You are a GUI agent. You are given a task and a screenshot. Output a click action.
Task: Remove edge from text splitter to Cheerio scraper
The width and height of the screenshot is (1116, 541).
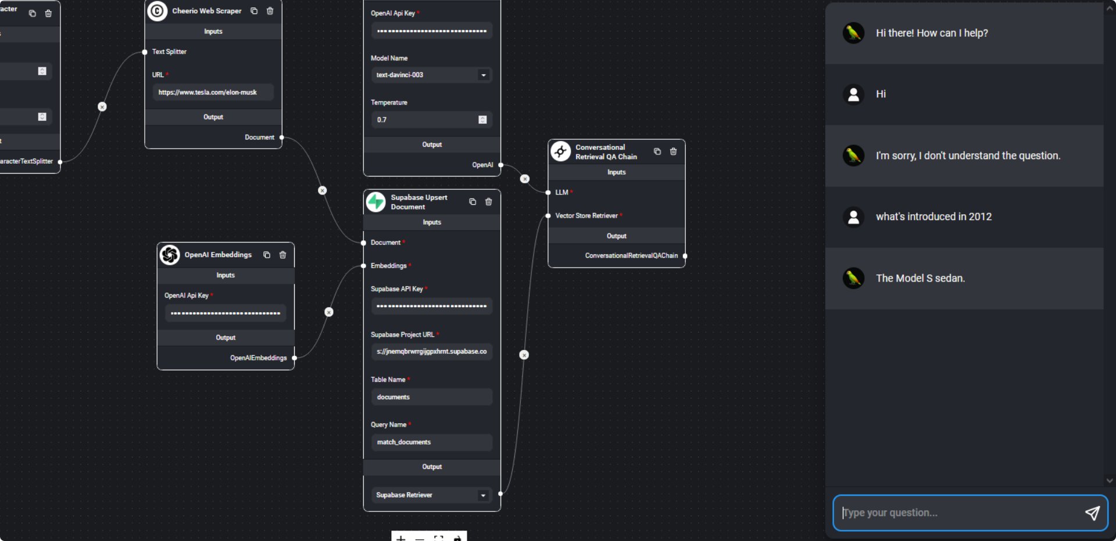[102, 107]
